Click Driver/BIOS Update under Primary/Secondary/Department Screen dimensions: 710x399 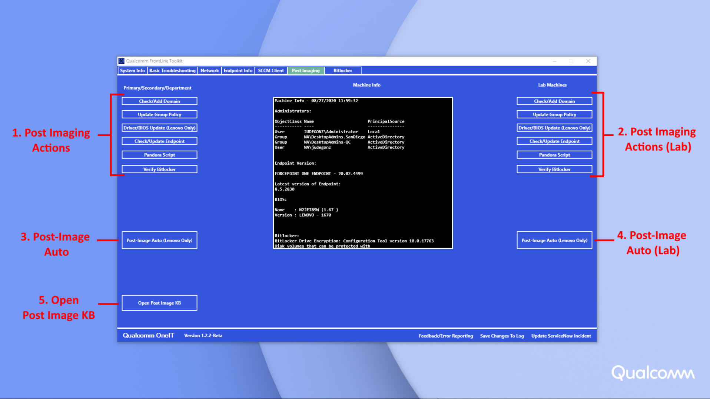click(x=159, y=128)
